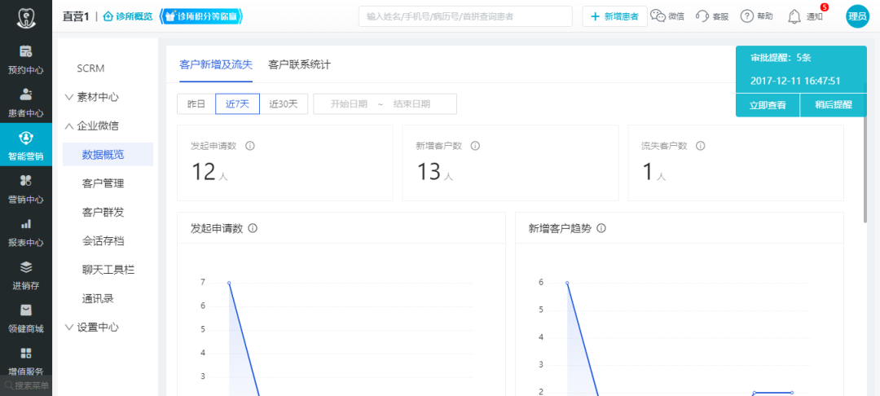The image size is (880, 396).
Task: Click info icon beside 新增客户数
Action: point(475,146)
